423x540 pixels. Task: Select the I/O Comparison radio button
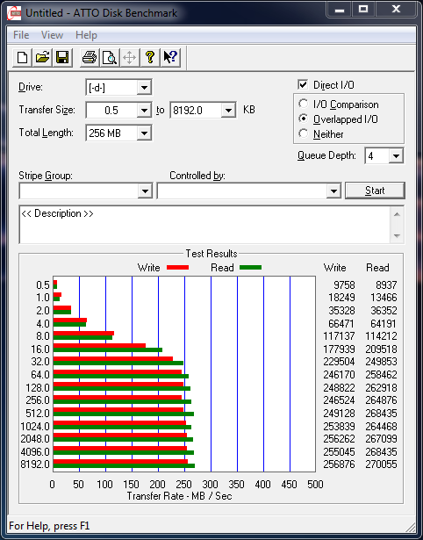coord(304,104)
